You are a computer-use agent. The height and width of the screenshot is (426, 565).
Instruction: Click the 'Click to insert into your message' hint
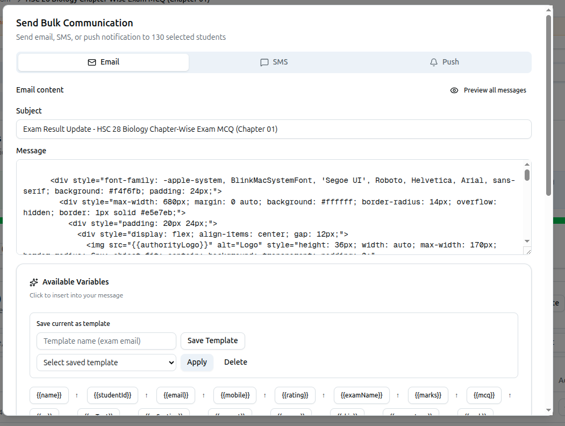point(76,295)
